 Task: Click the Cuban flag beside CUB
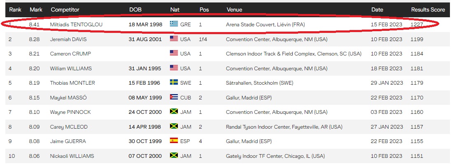pyautogui.click(x=174, y=97)
